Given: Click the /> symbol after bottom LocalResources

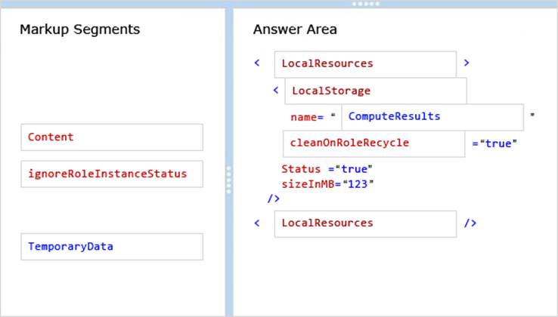Looking at the screenshot, I should point(470,223).
